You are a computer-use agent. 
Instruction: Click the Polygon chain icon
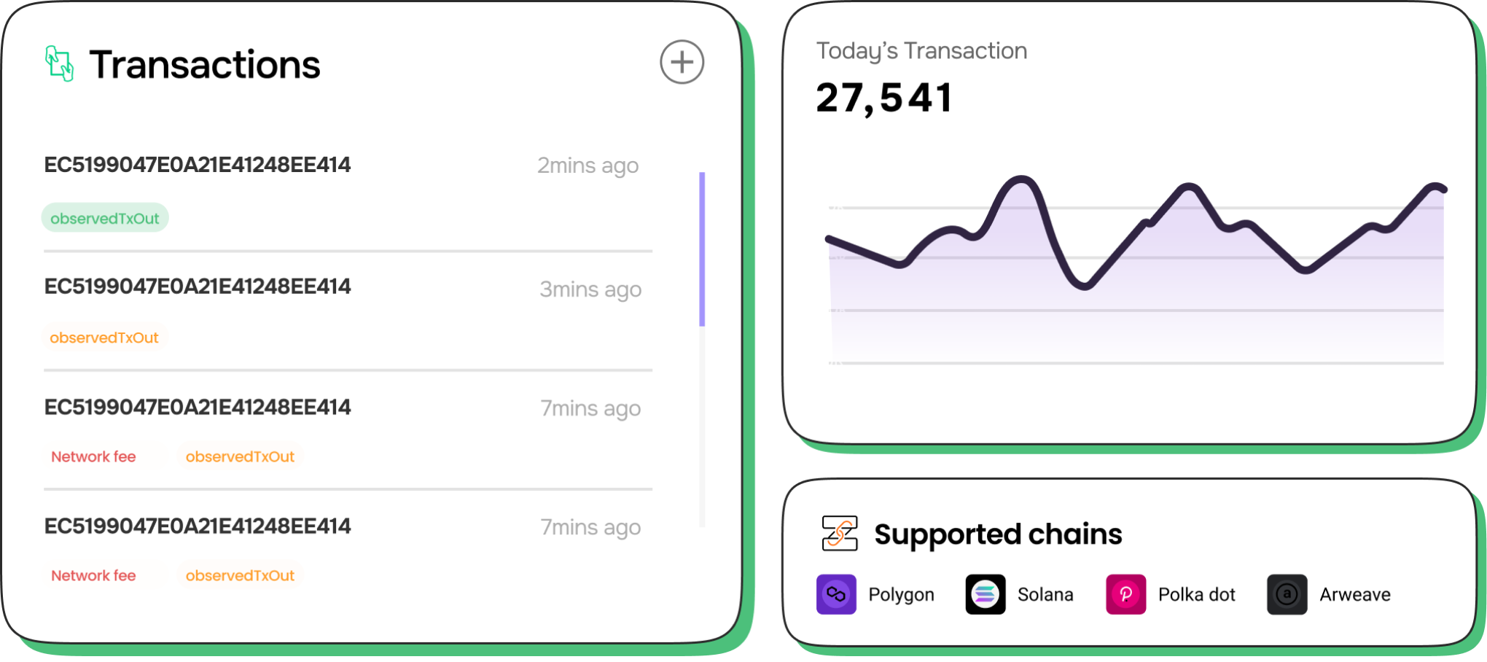[836, 594]
